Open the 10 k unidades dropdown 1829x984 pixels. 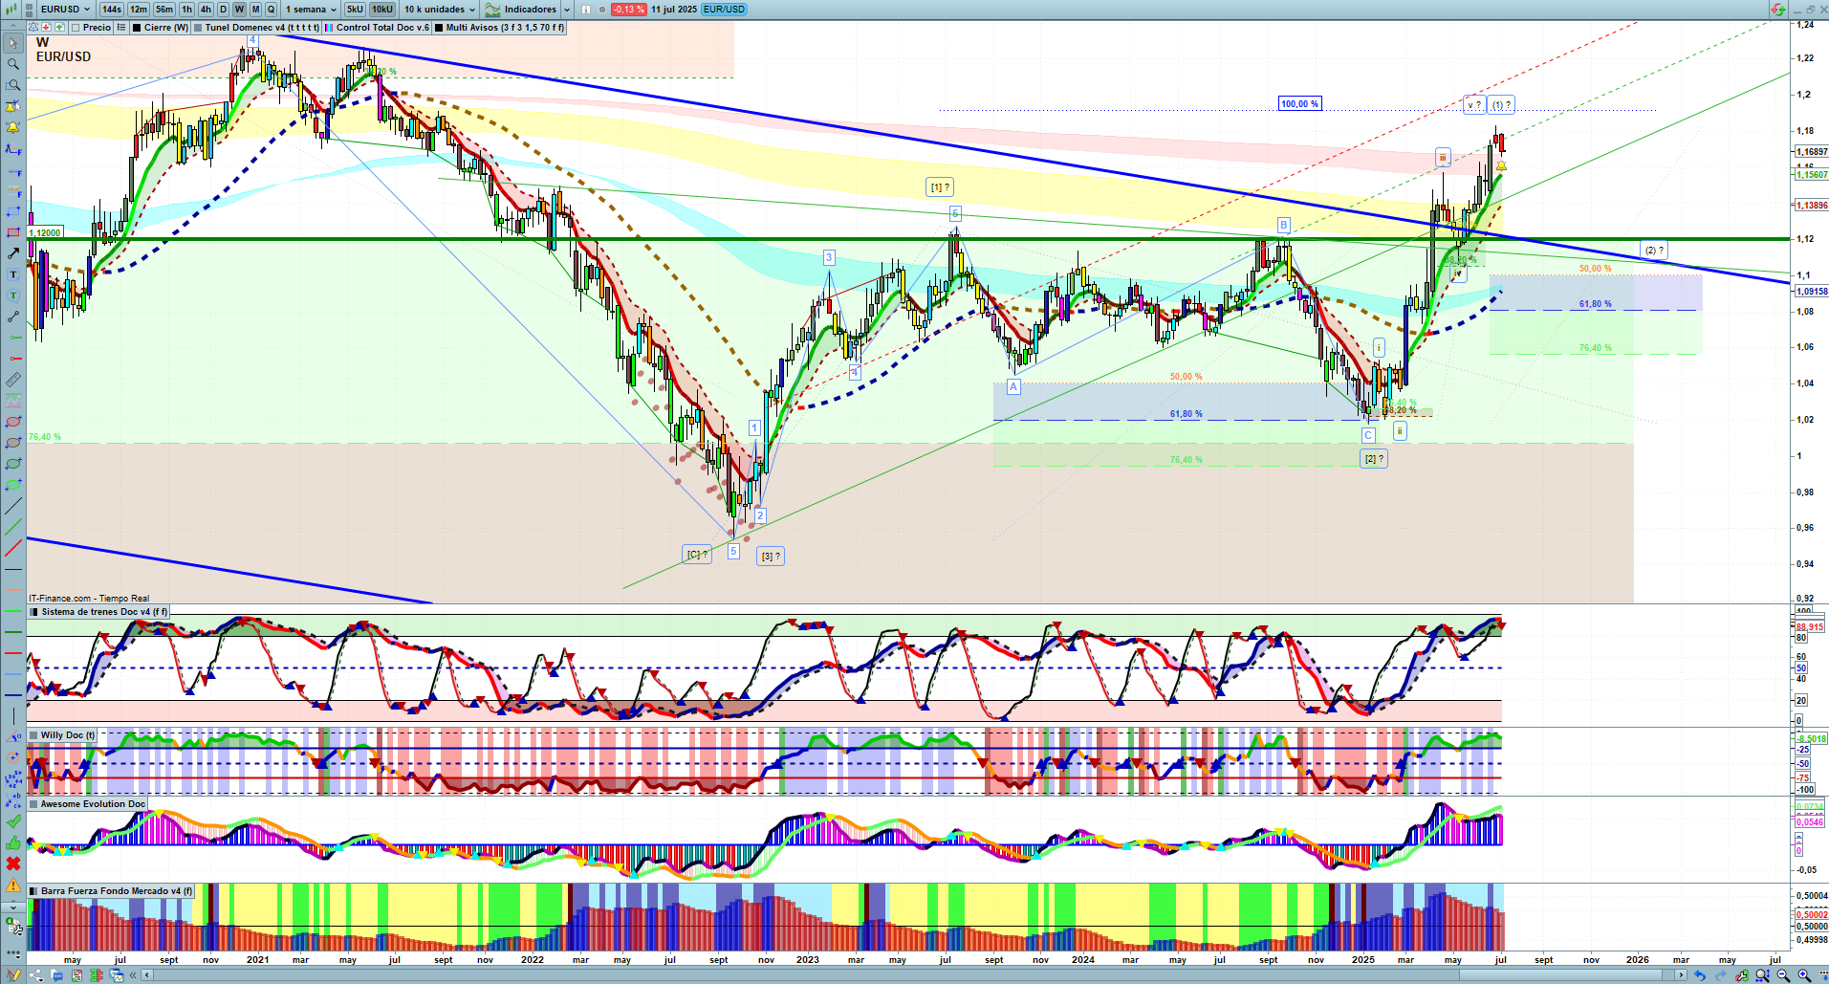(x=439, y=10)
